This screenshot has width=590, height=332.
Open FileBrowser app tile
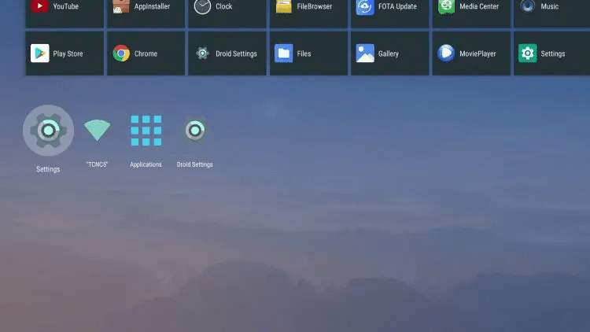pos(308,13)
